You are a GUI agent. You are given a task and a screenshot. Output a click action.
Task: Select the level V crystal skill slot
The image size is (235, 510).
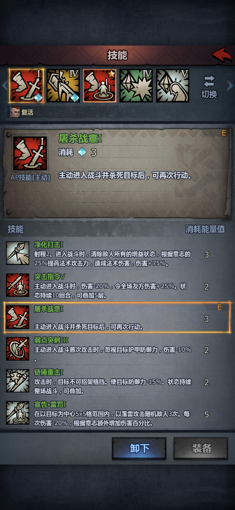[173, 86]
